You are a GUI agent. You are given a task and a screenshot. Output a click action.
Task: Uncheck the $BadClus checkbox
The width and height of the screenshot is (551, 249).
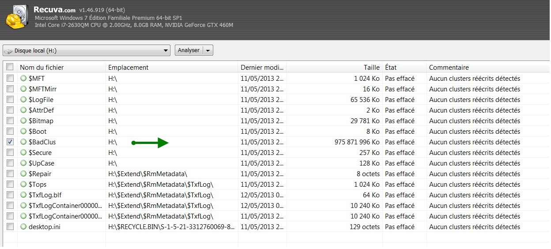pyautogui.click(x=10, y=142)
